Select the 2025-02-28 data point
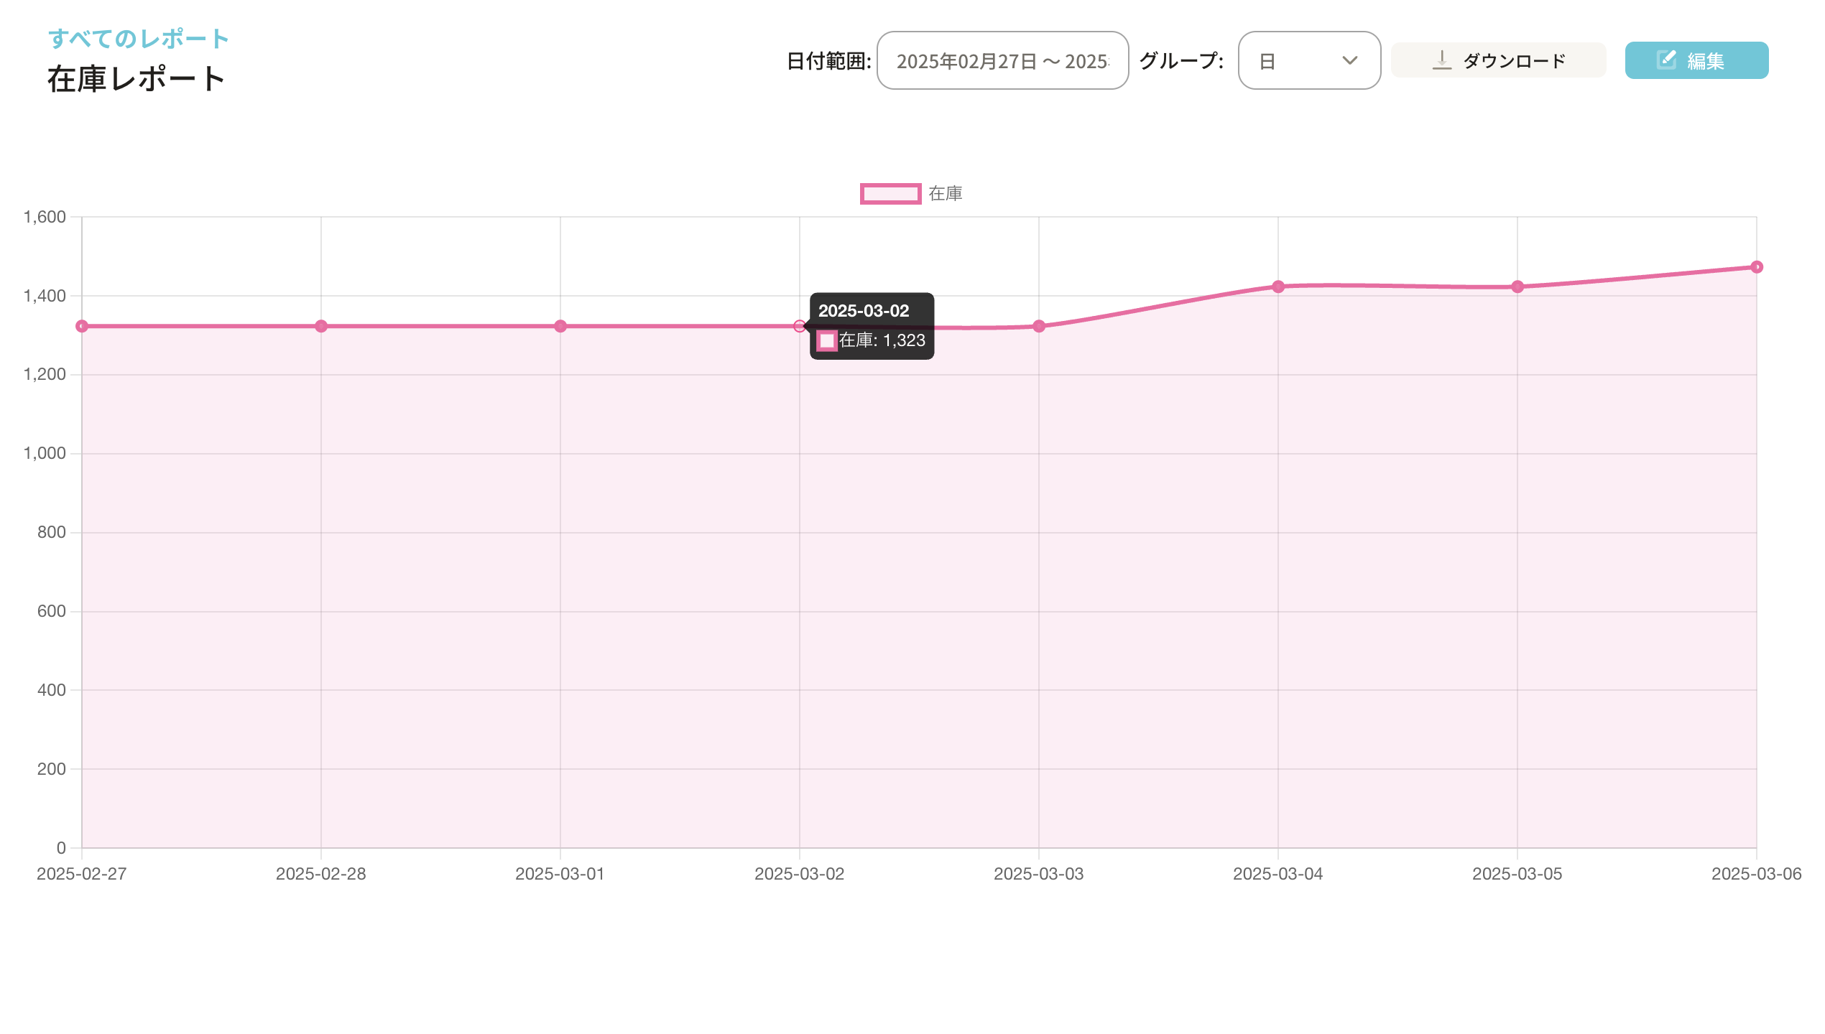The width and height of the screenshot is (1825, 1034). pos(321,326)
